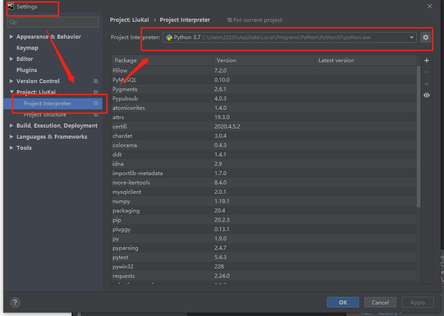Select the pip package row
444x316 pixels.
[264, 220]
